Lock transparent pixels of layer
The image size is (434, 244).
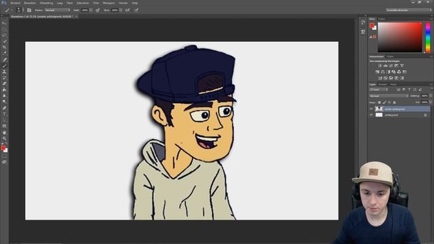point(380,102)
